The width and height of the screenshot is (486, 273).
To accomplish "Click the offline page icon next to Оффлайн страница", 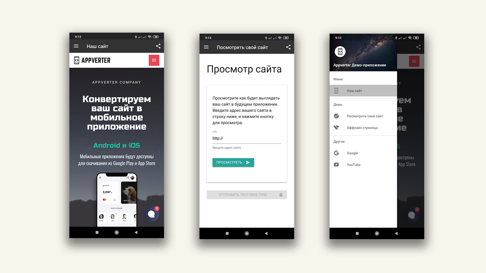I will (x=336, y=128).
